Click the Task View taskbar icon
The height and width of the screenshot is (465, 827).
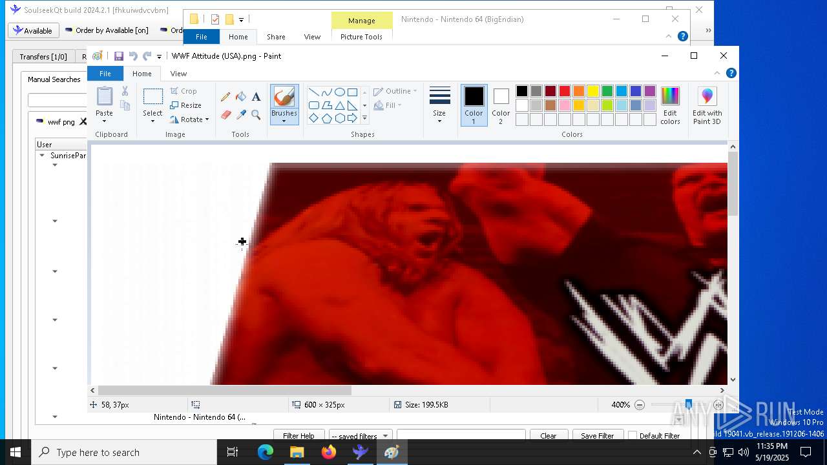pos(233,452)
